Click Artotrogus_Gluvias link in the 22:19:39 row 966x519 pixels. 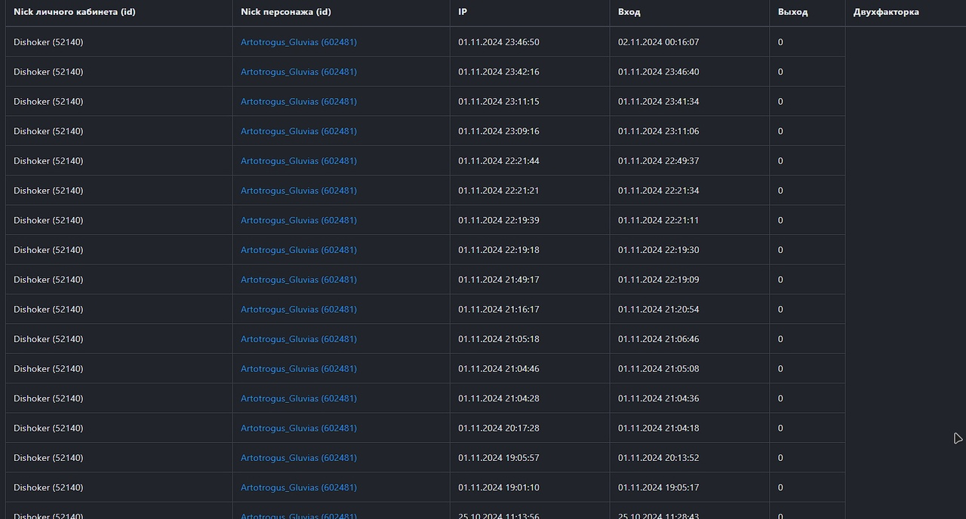point(299,221)
